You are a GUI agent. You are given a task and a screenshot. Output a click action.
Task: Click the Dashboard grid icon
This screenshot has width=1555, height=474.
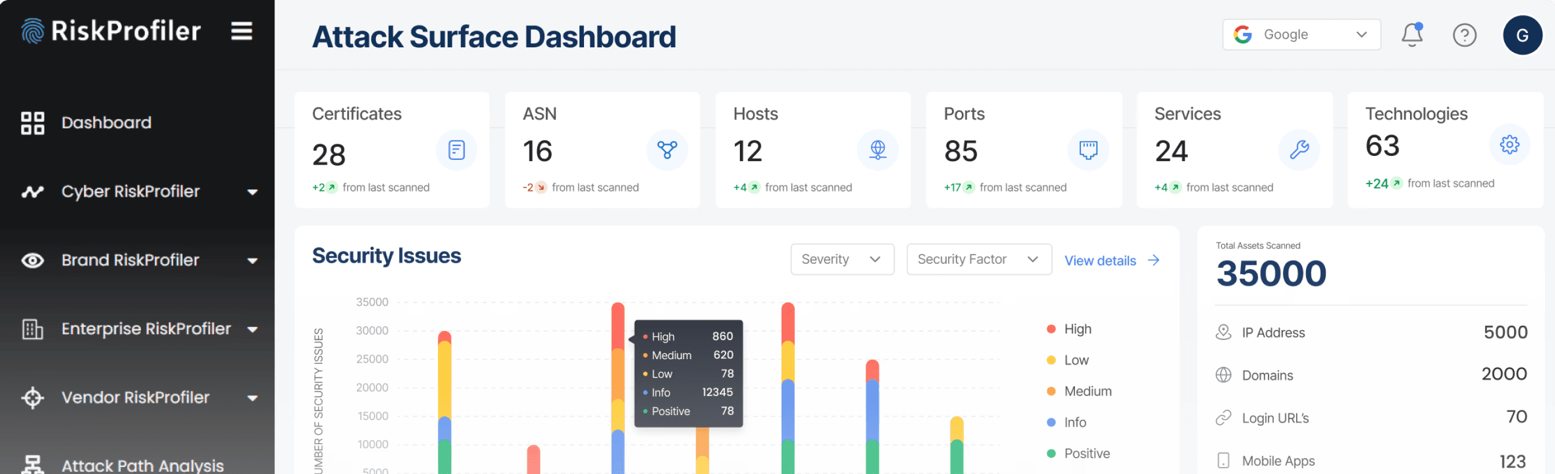(32, 123)
